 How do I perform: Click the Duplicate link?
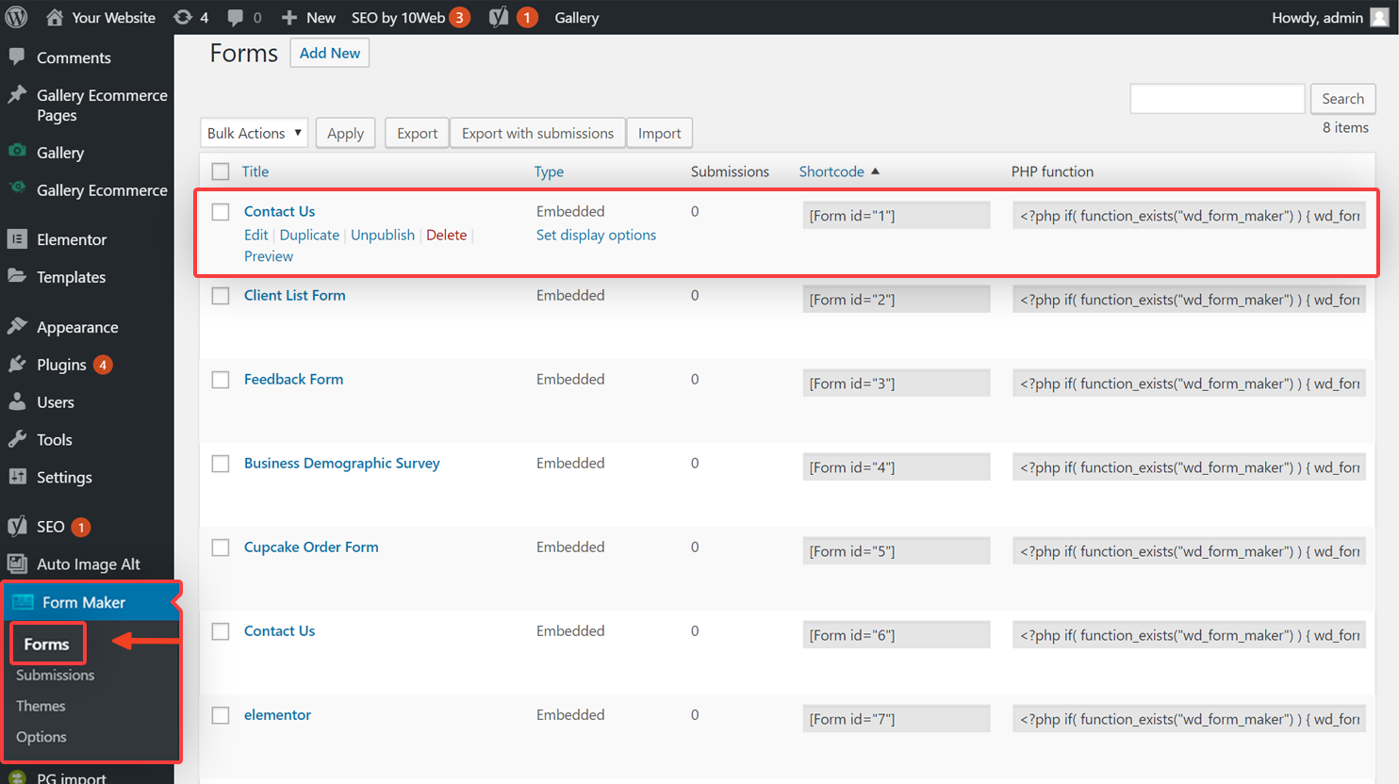pyautogui.click(x=309, y=235)
